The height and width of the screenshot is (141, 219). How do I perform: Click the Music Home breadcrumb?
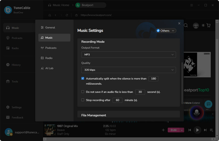pyautogui.click(x=59, y=5)
